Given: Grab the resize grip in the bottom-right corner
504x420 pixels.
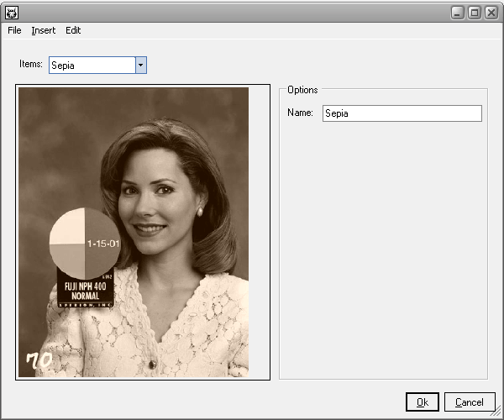Looking at the screenshot, I should click(x=497, y=413).
